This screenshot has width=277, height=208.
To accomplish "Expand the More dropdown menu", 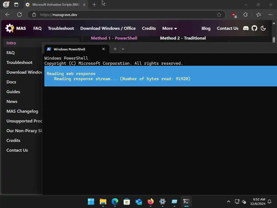I will [x=170, y=28].
